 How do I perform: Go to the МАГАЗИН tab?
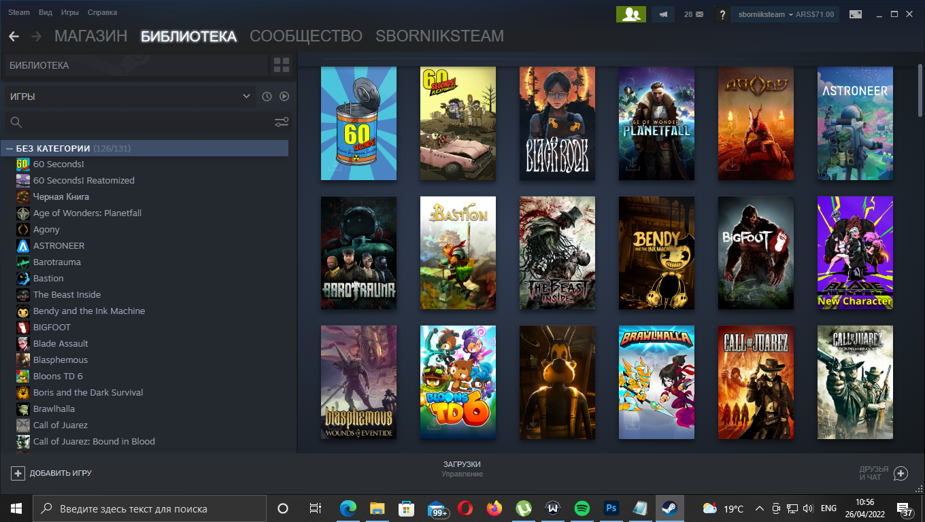pos(91,36)
